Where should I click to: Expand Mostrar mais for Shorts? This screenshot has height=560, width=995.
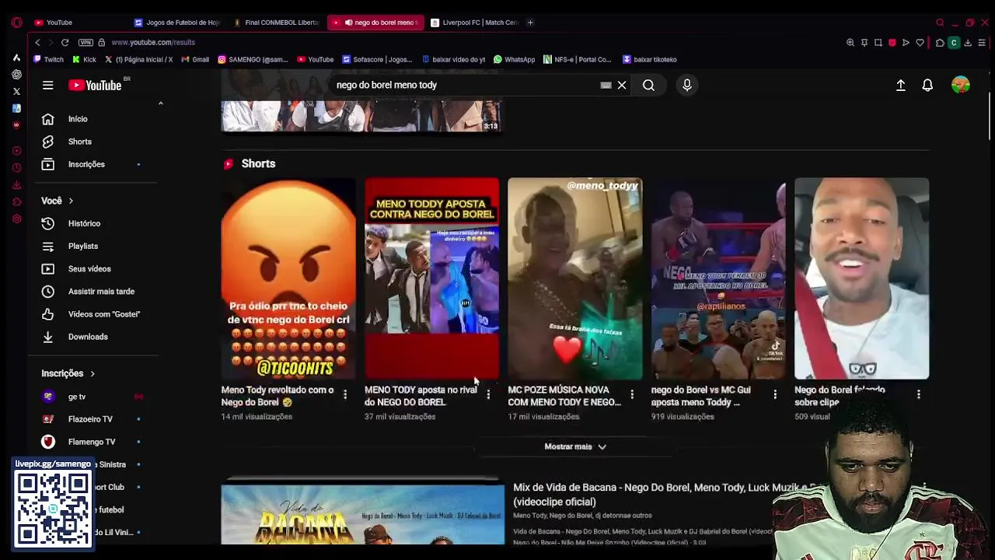pyautogui.click(x=575, y=447)
